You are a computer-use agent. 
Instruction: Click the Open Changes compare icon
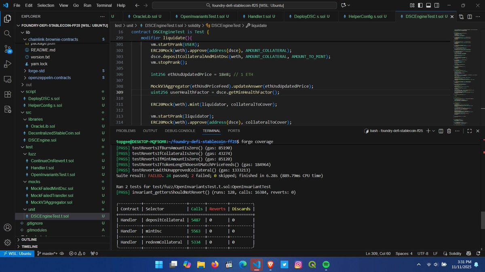[462, 17]
